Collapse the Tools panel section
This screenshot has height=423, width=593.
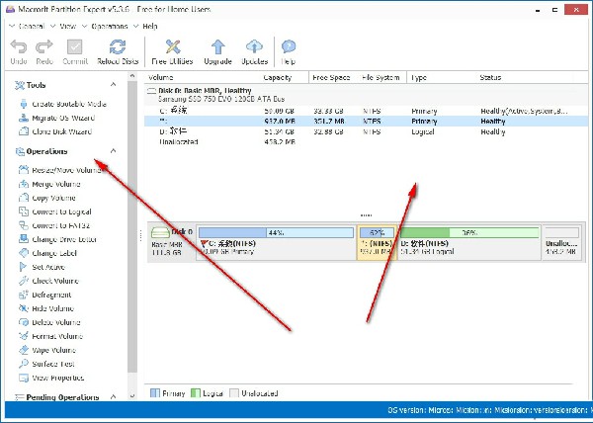tap(113, 86)
